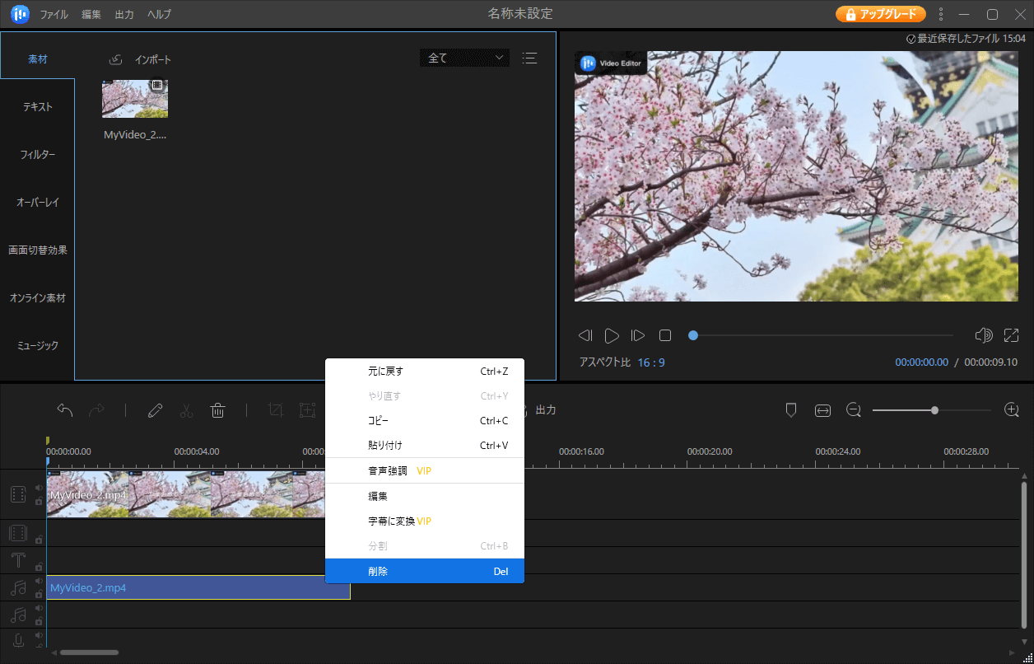Click the timeline zoom in magnifier
Viewport: 1034px width, 664px height.
point(1012,410)
